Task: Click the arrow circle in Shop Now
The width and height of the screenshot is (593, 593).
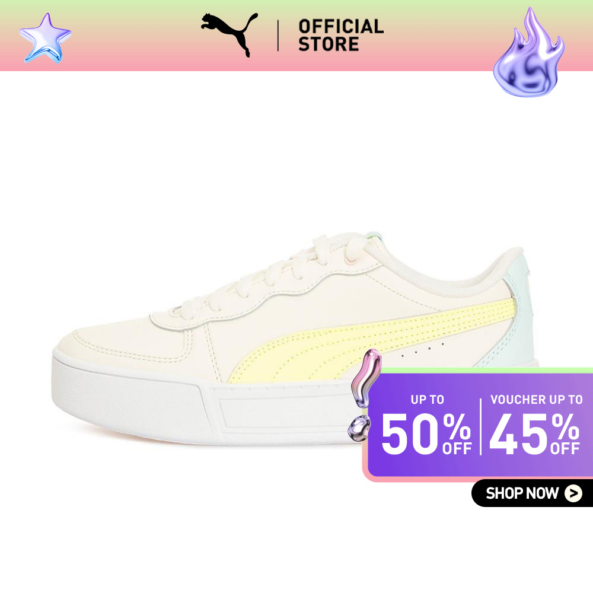Action: coord(573,493)
